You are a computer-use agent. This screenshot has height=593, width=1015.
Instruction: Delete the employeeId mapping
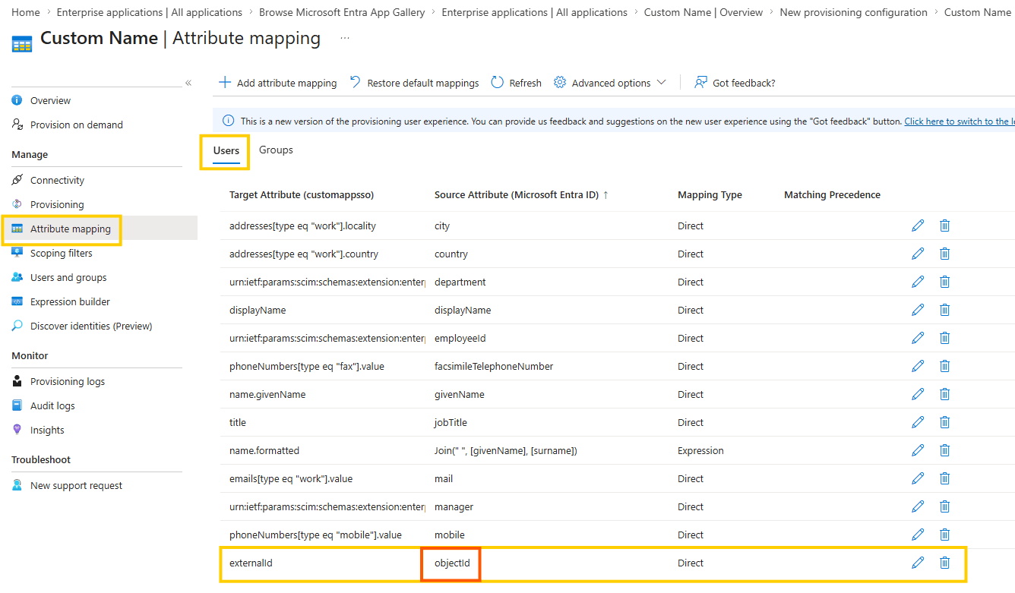click(944, 338)
